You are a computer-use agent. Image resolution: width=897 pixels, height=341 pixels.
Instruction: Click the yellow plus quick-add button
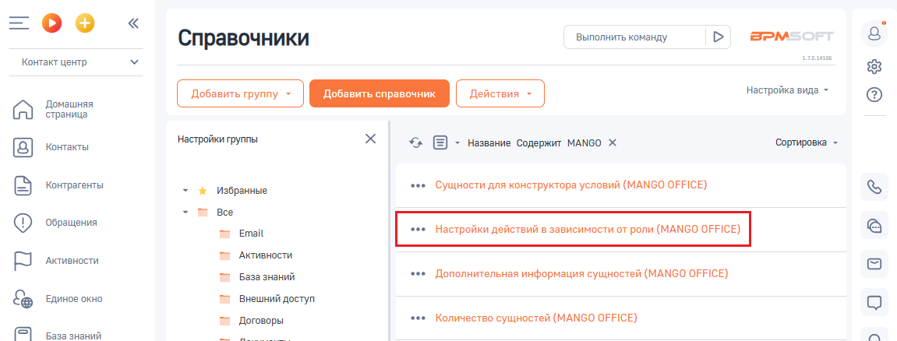[85, 23]
